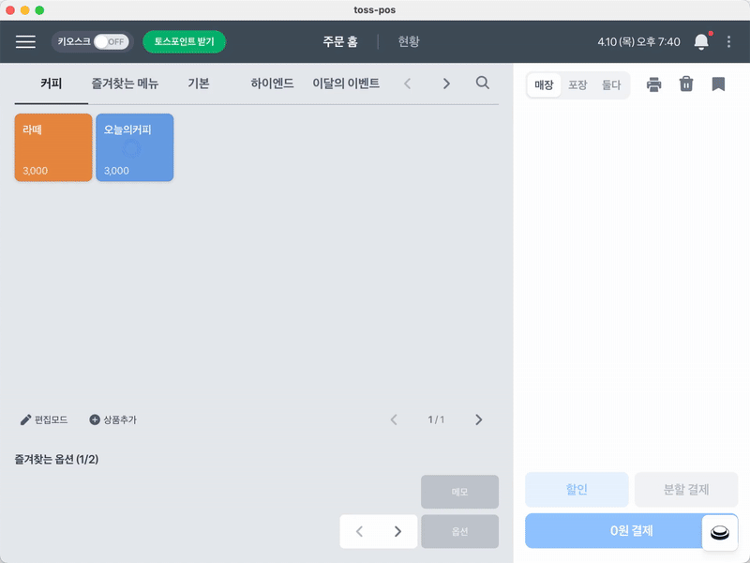This screenshot has height=563, width=750.
Task: Click the printer icon
Action: (x=654, y=84)
